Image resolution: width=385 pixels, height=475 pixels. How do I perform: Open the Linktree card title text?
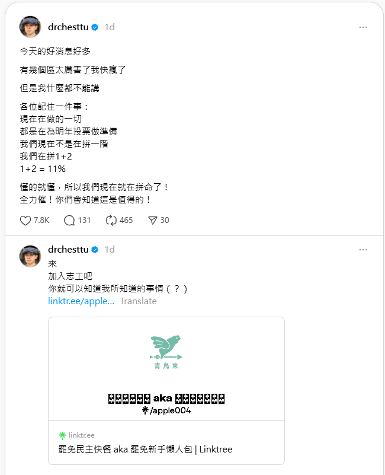pos(145,450)
